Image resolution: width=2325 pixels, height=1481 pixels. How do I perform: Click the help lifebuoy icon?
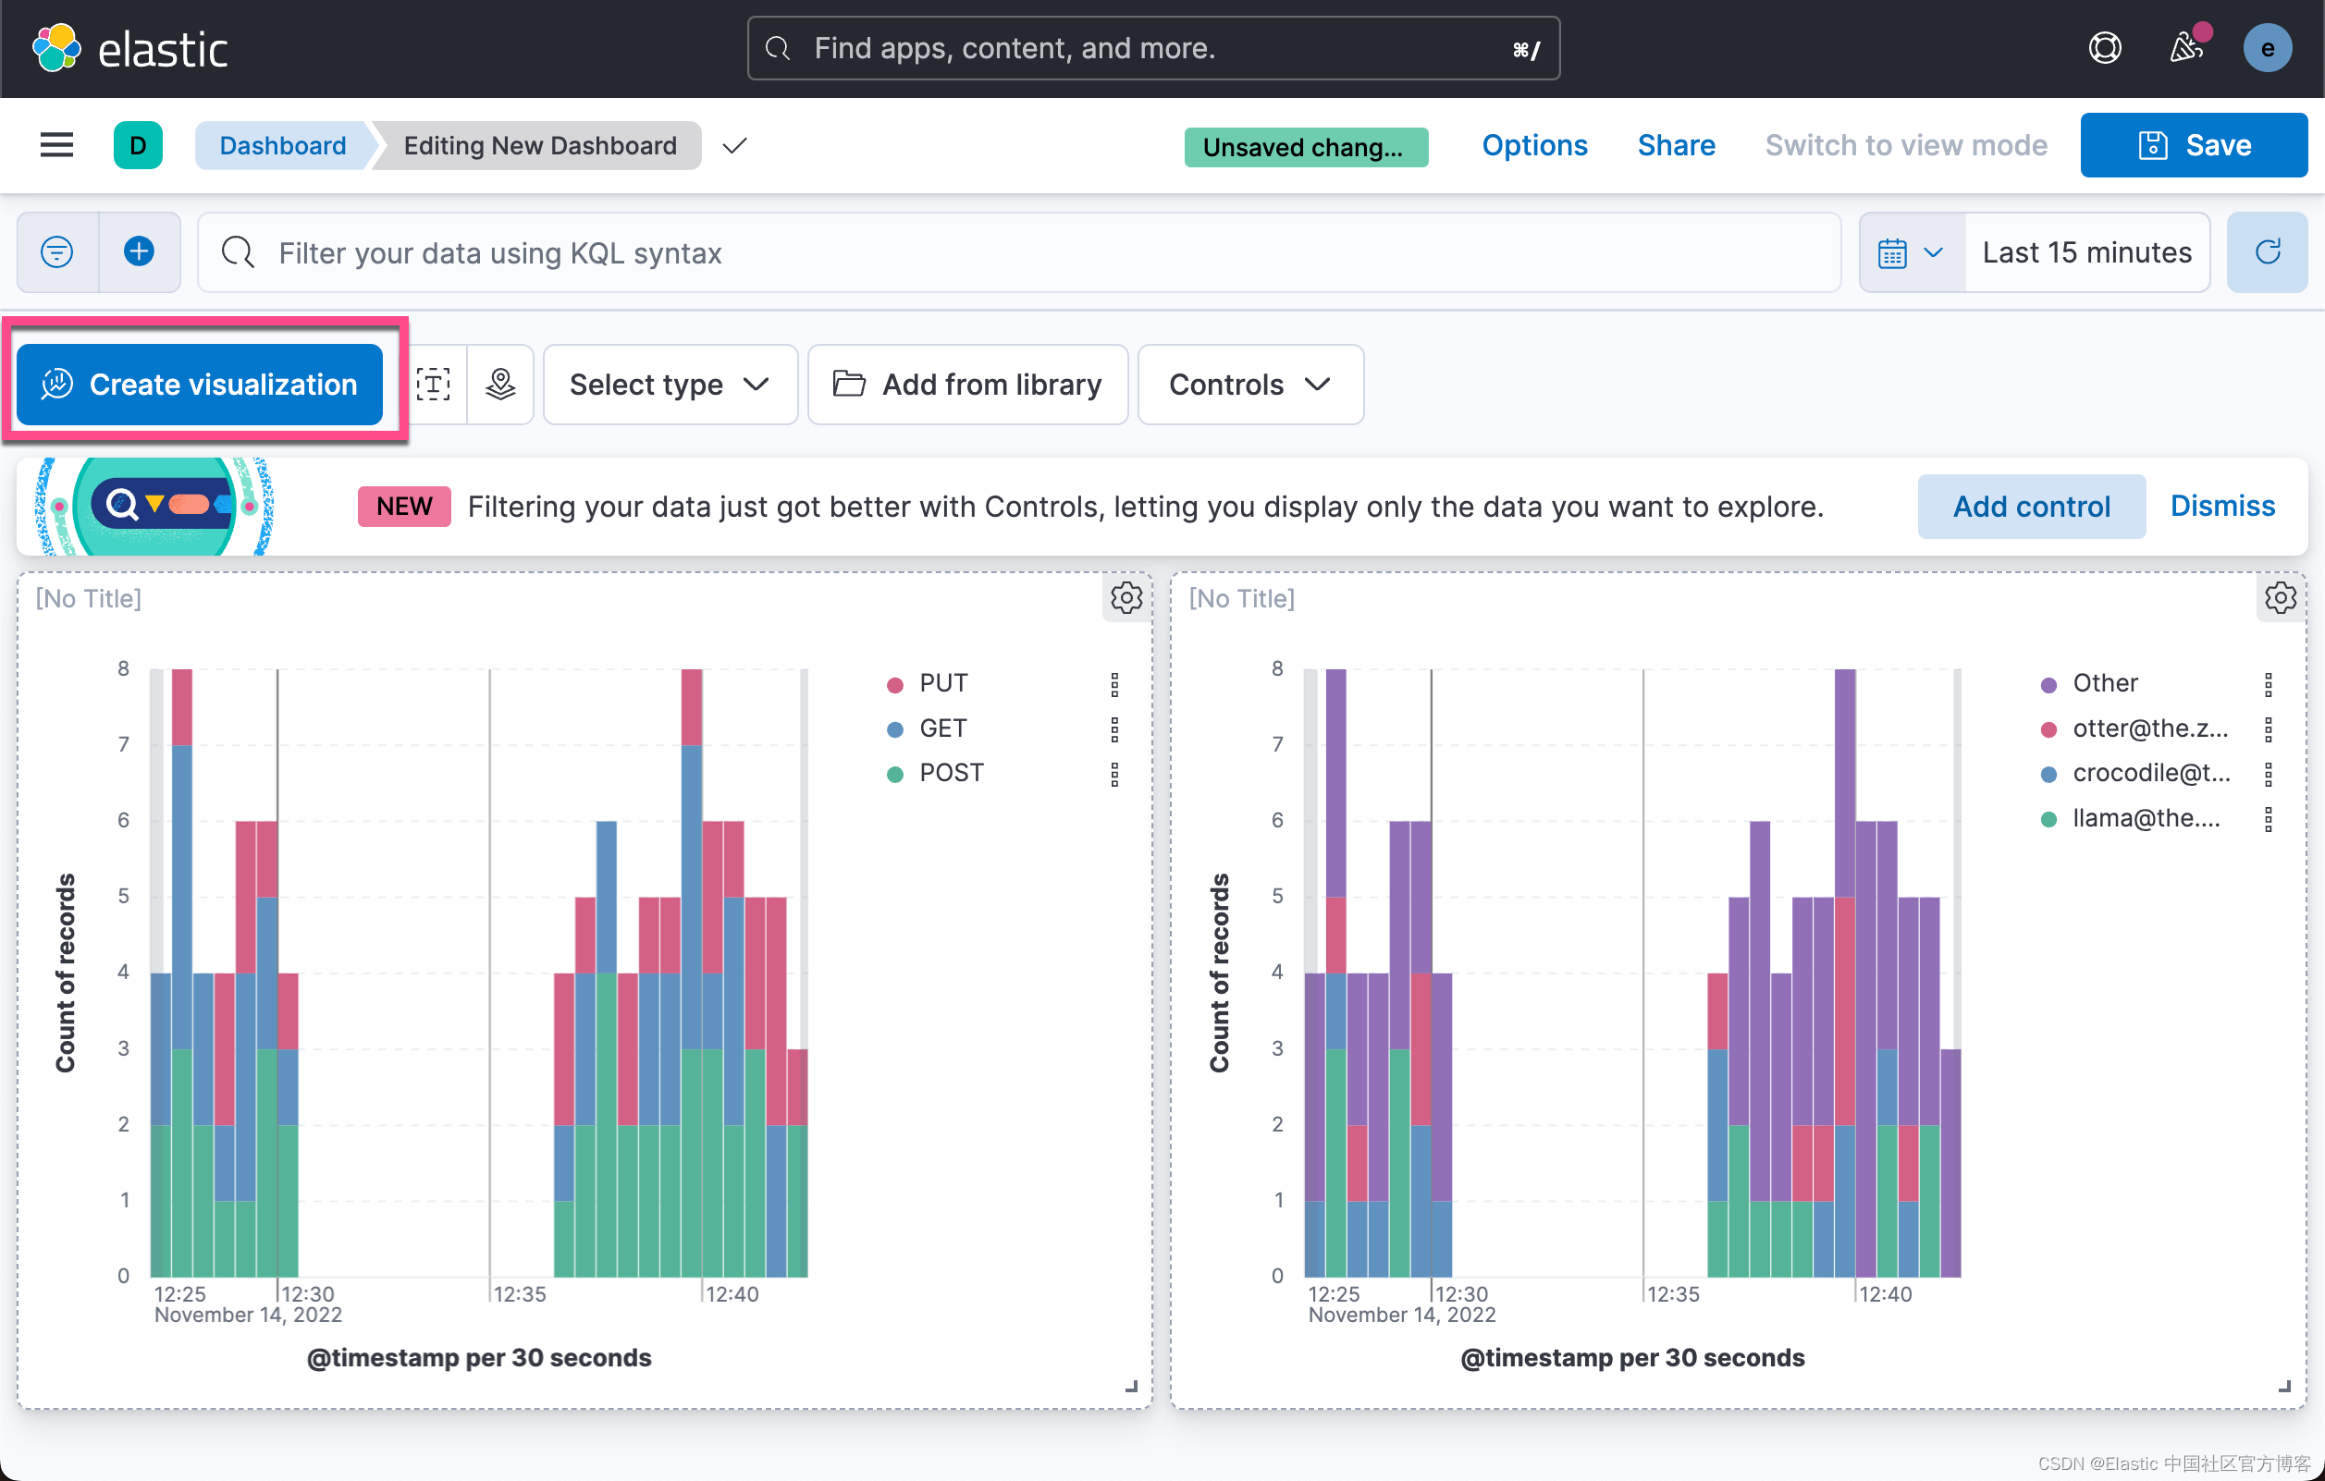click(2104, 48)
